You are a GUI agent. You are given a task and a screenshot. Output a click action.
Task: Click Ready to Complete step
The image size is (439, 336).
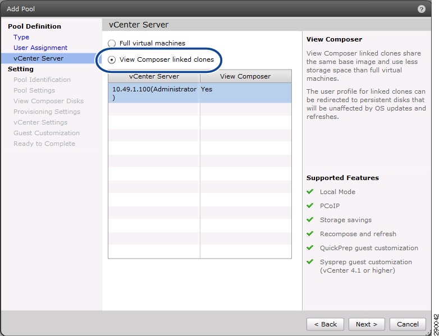[x=44, y=144]
